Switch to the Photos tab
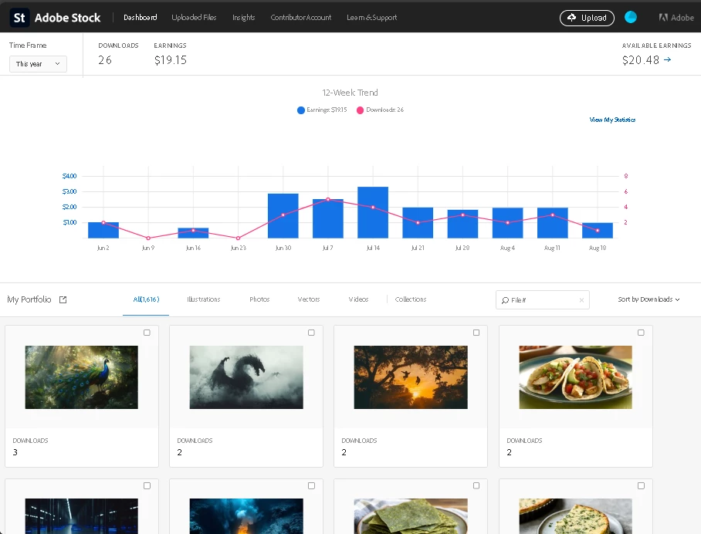 [x=259, y=299]
